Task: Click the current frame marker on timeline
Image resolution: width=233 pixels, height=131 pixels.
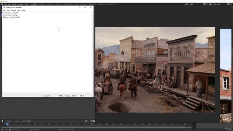Action: tap(7, 124)
